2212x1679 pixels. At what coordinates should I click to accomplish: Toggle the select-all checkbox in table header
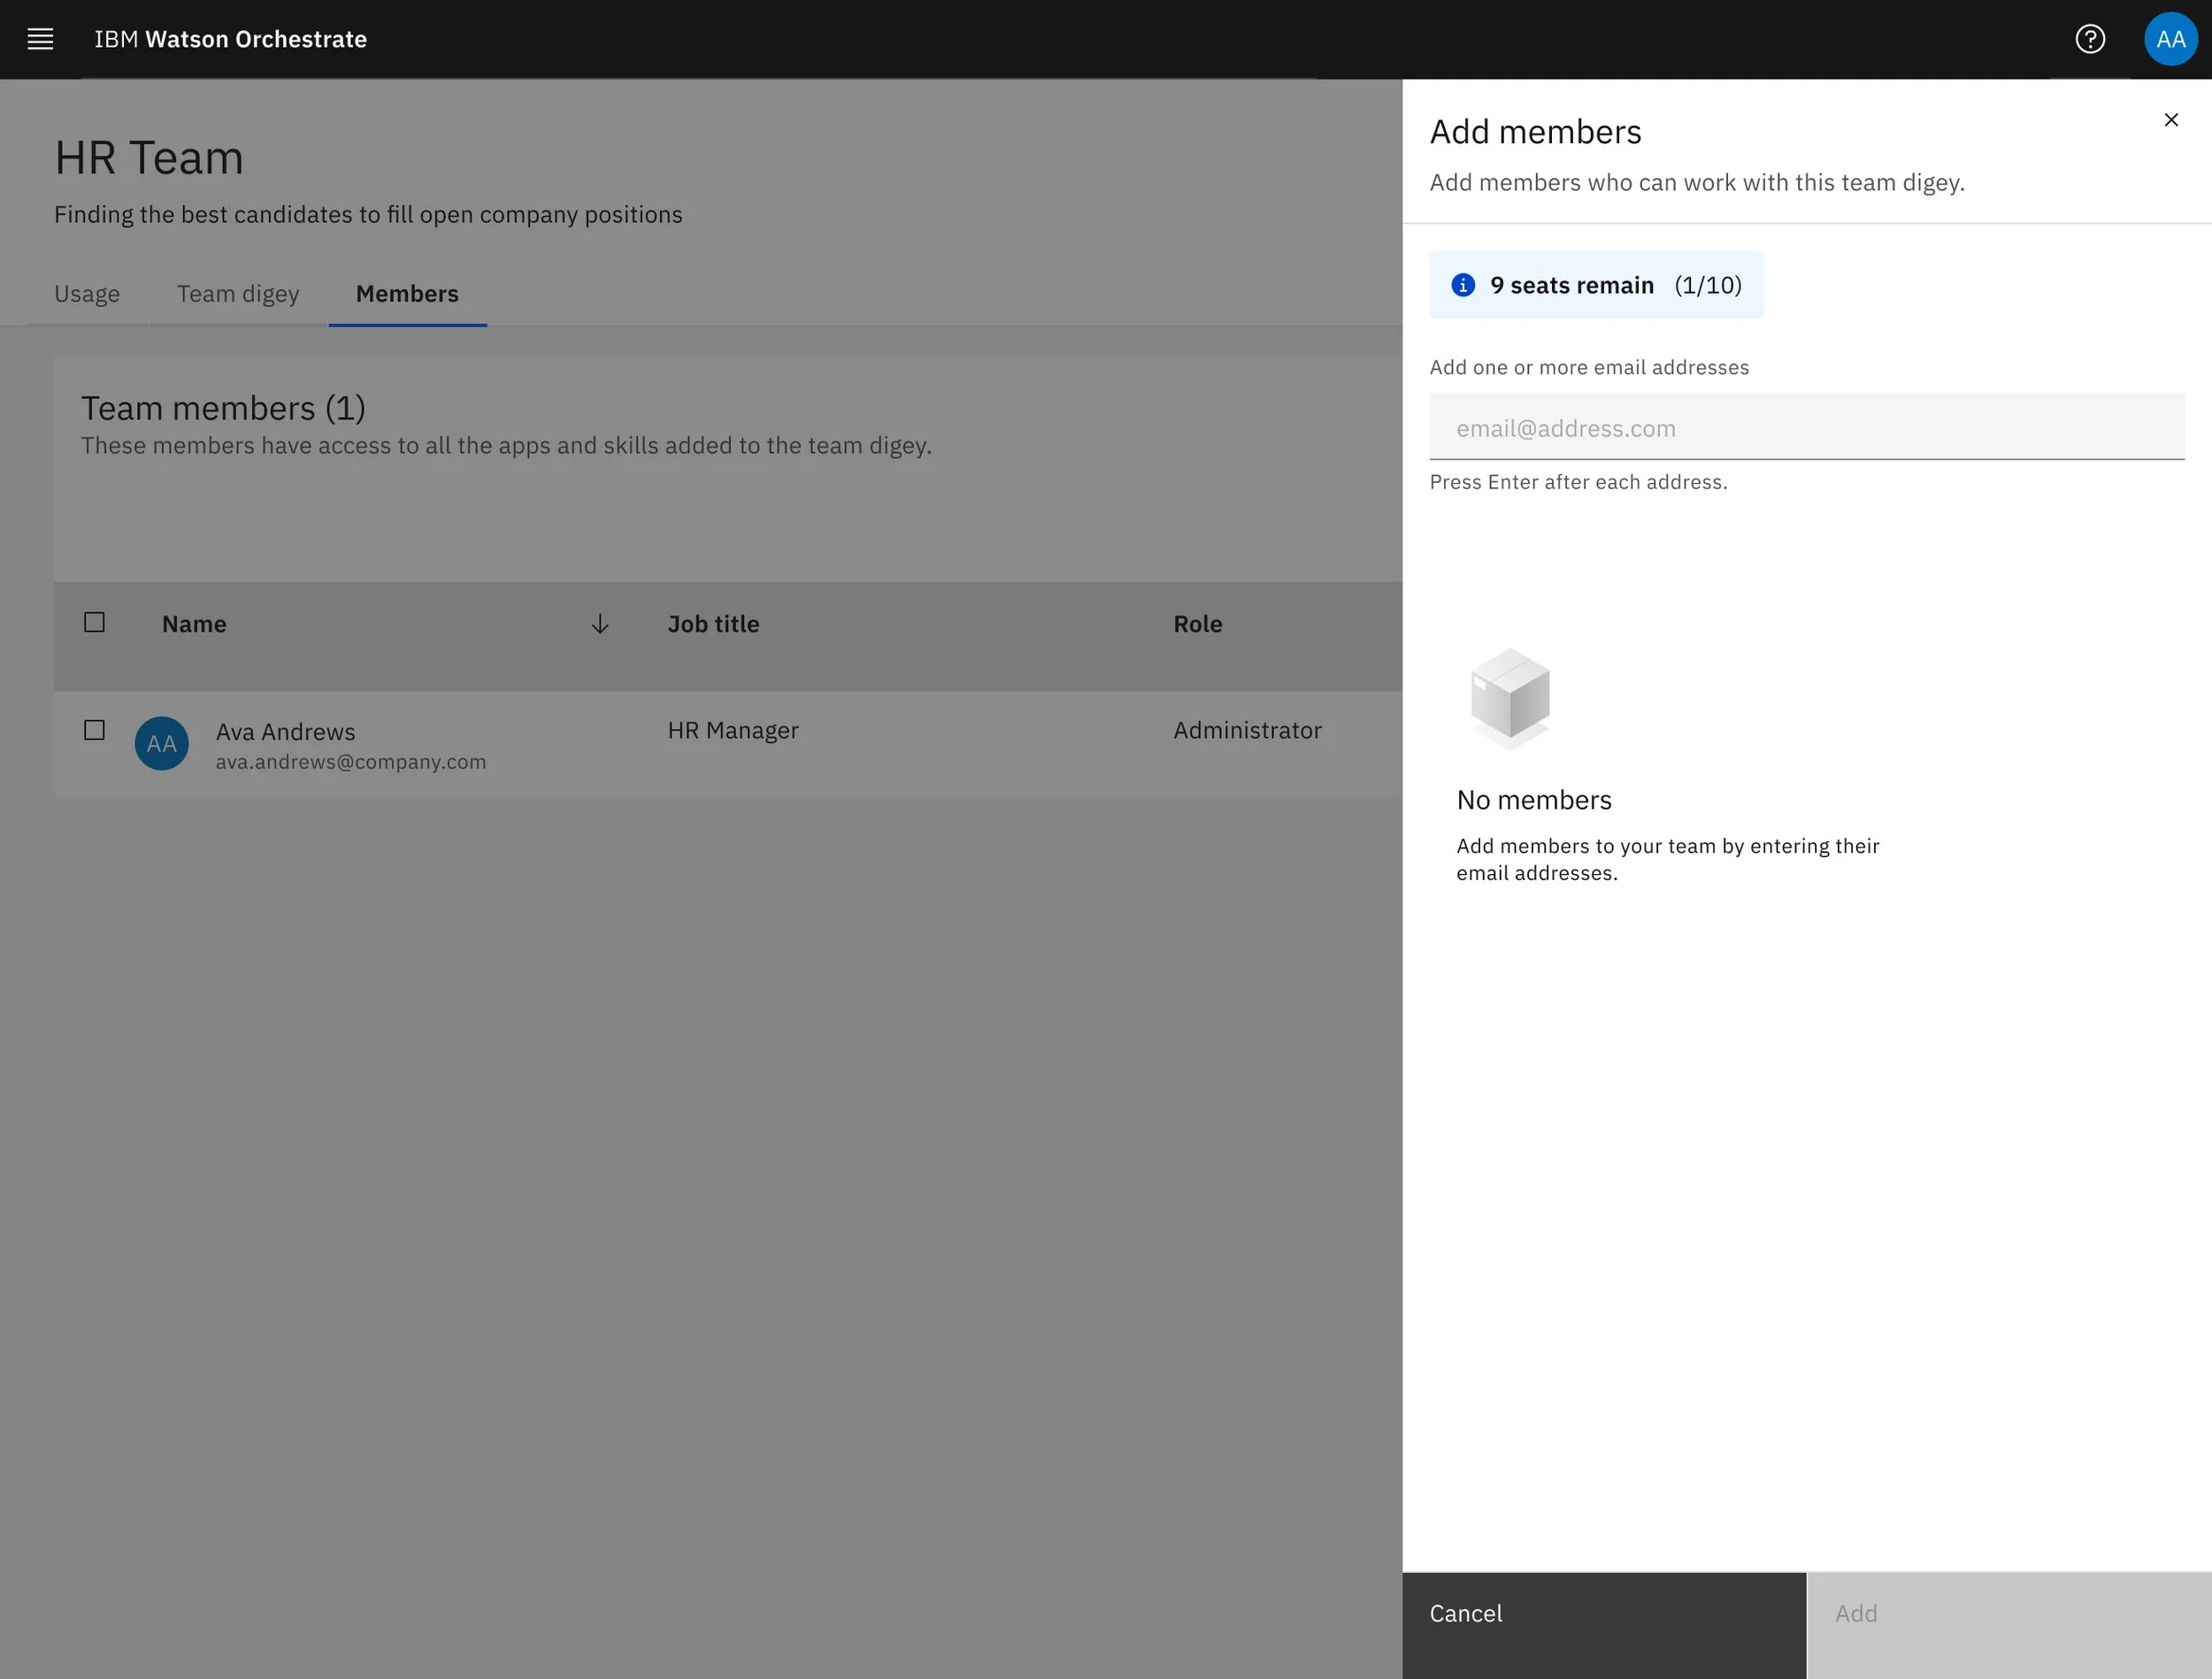(x=94, y=622)
